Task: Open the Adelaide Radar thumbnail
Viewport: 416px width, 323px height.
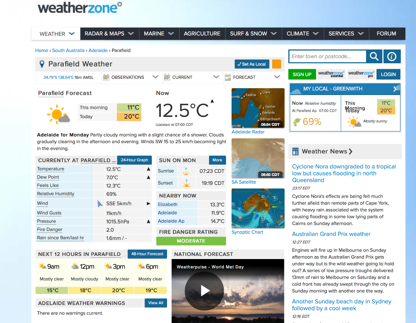Action: [258, 108]
